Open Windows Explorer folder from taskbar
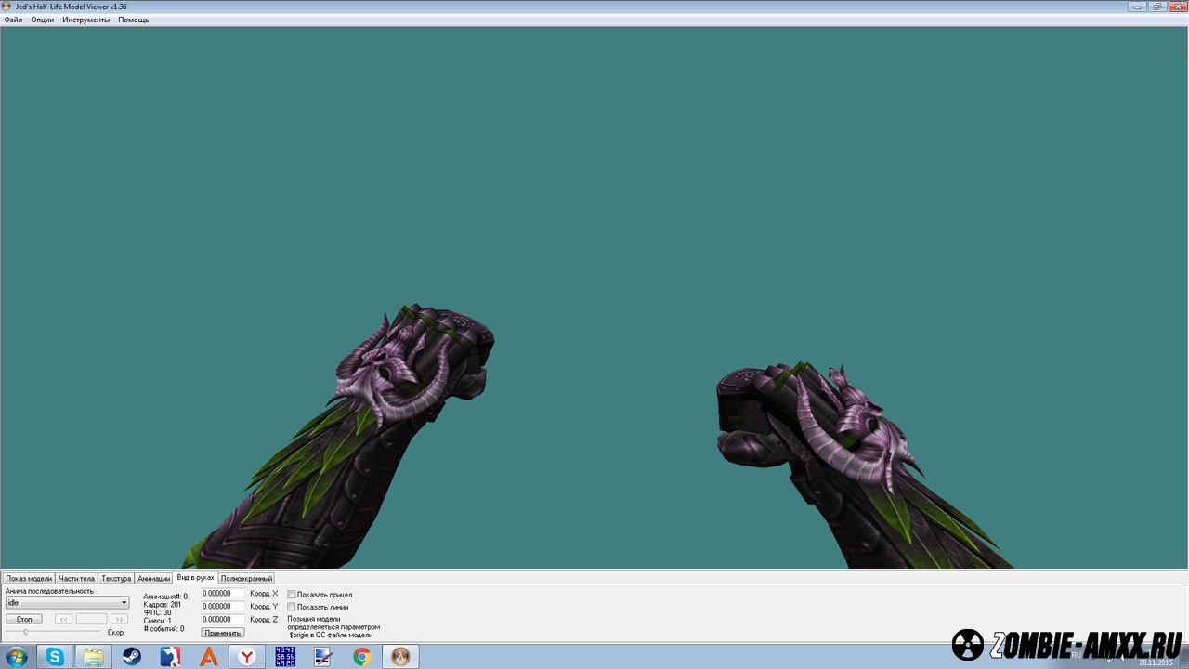The image size is (1189, 669). pyautogui.click(x=93, y=657)
